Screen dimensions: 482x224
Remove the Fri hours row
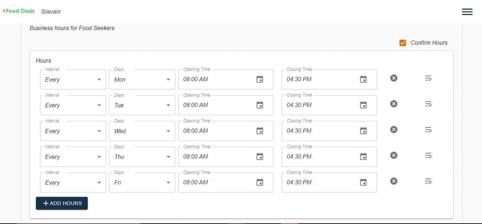point(394,181)
